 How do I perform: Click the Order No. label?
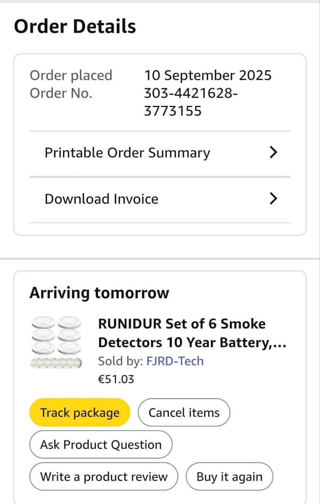61,93
